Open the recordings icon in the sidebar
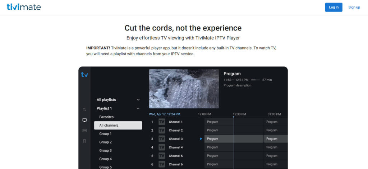Image resolution: width=368 pixels, height=169 pixels. (84, 131)
